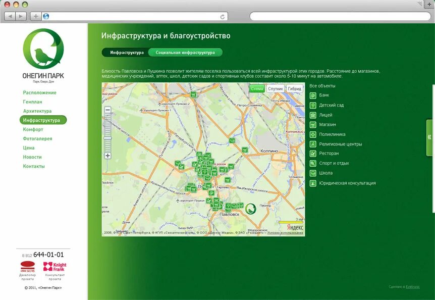
Task: Click the Лицей legend icon
Action: (x=313, y=115)
